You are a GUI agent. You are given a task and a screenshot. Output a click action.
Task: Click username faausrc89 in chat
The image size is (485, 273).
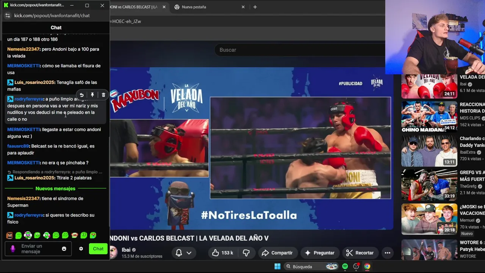pyautogui.click(x=18, y=146)
